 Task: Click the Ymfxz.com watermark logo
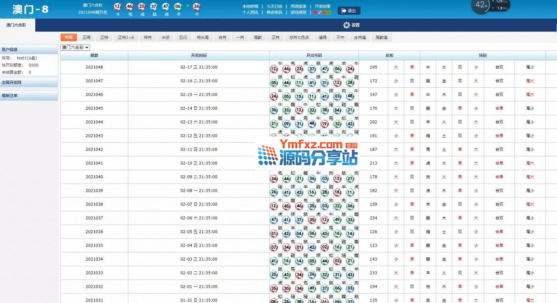pyautogui.click(x=307, y=154)
